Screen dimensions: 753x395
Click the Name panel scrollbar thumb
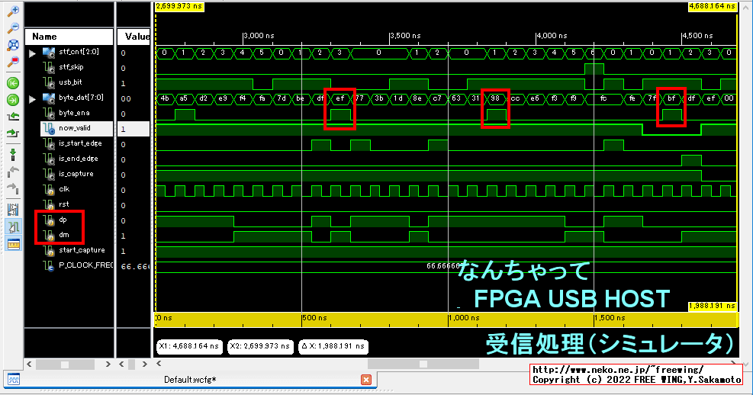click(x=65, y=364)
